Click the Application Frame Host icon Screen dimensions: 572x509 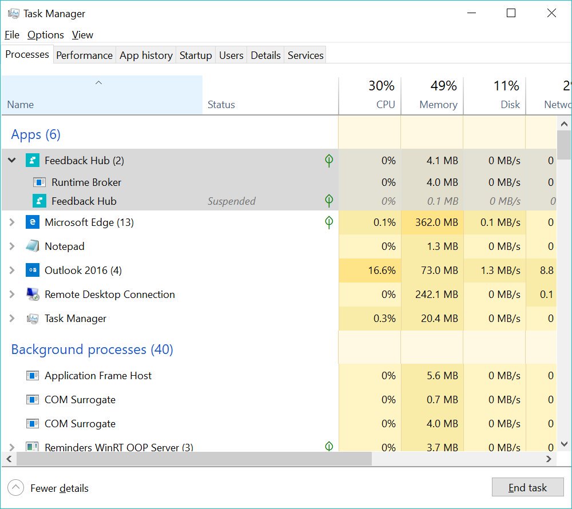[33, 376]
